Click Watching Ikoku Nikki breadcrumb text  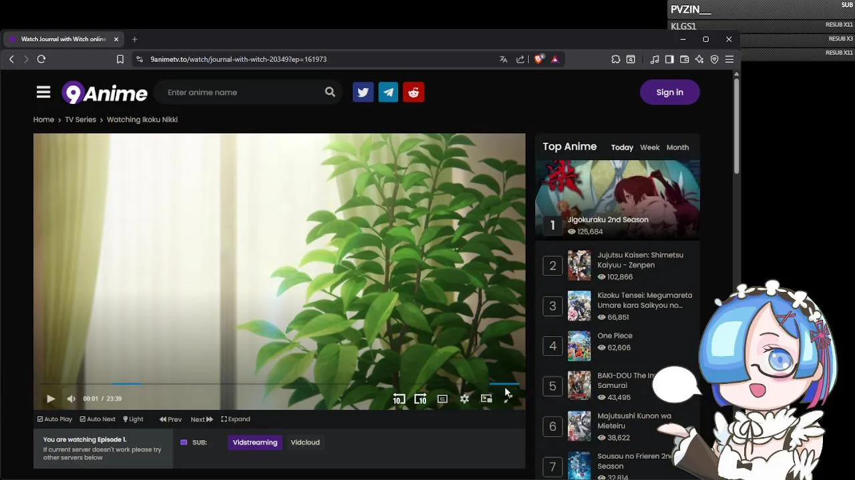142,120
